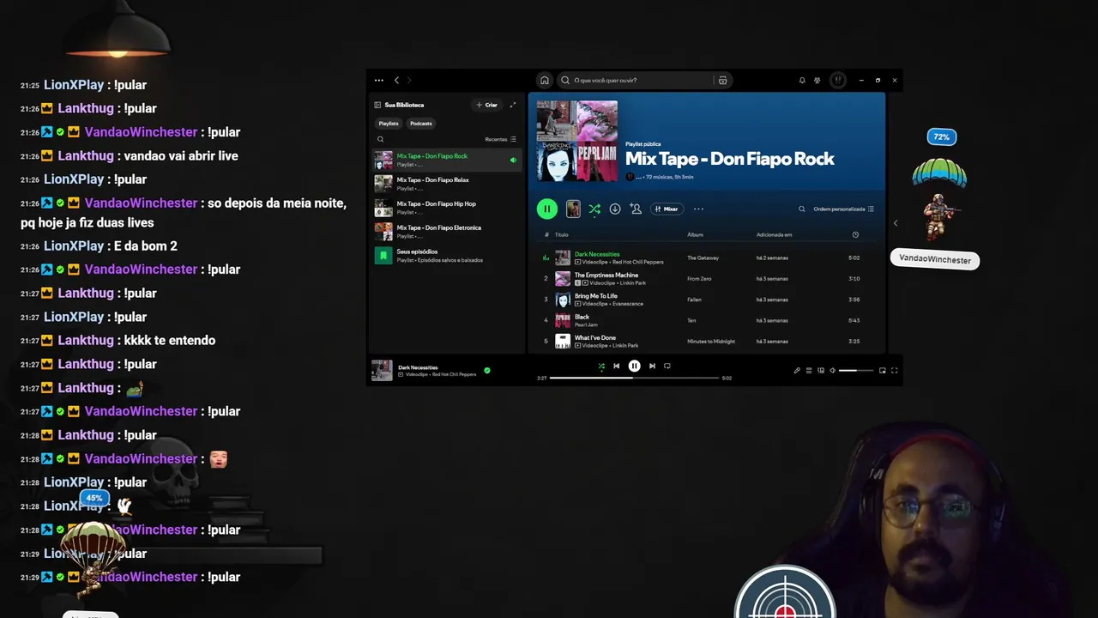Sort by duration using the clock icon

pyautogui.click(x=855, y=234)
